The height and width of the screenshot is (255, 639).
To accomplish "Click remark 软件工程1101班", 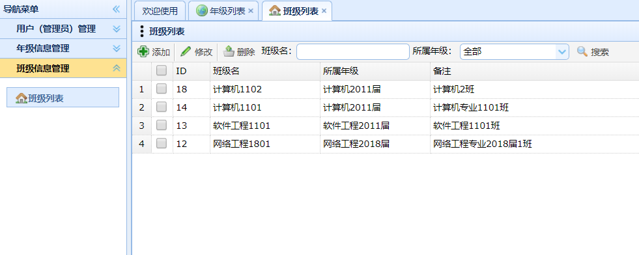I will 466,126.
